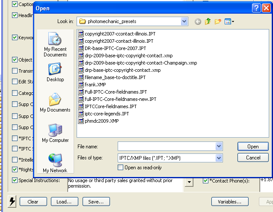Open My Documents in places bar
Image resolution: width=273 pixels, height=212 pixels.
point(55,103)
